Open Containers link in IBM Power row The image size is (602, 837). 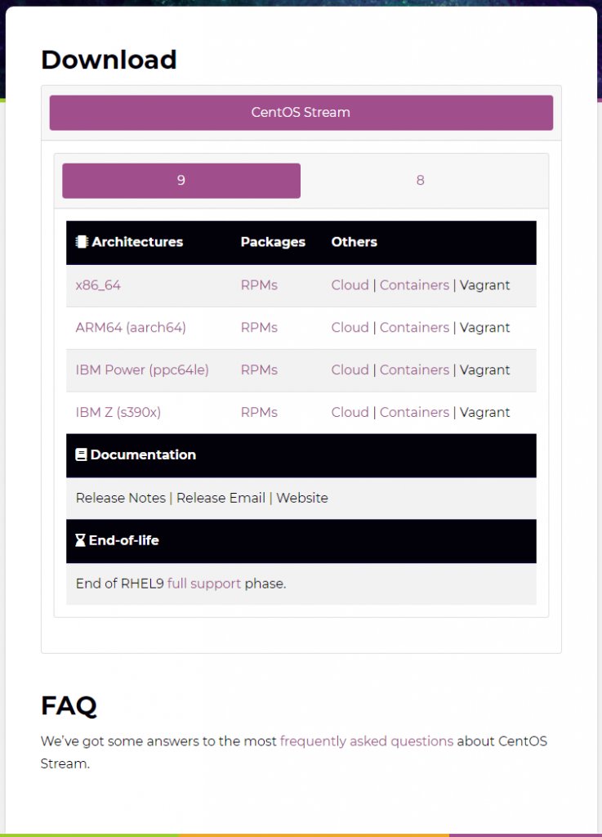pyautogui.click(x=414, y=370)
